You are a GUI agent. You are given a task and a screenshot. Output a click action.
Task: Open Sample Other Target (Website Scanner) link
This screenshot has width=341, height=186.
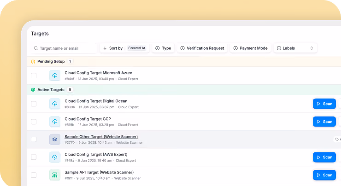coord(101,137)
